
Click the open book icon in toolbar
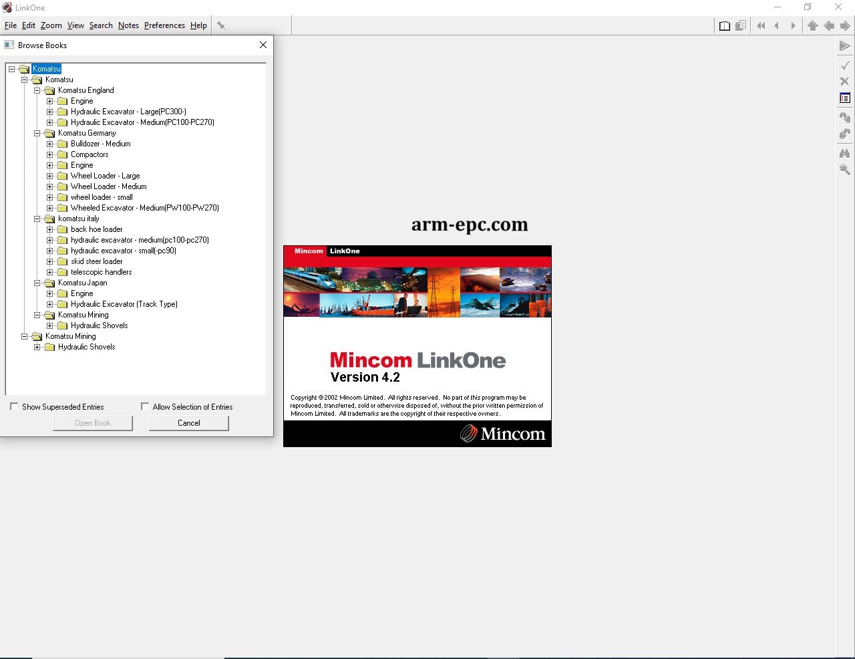pyautogui.click(x=725, y=26)
